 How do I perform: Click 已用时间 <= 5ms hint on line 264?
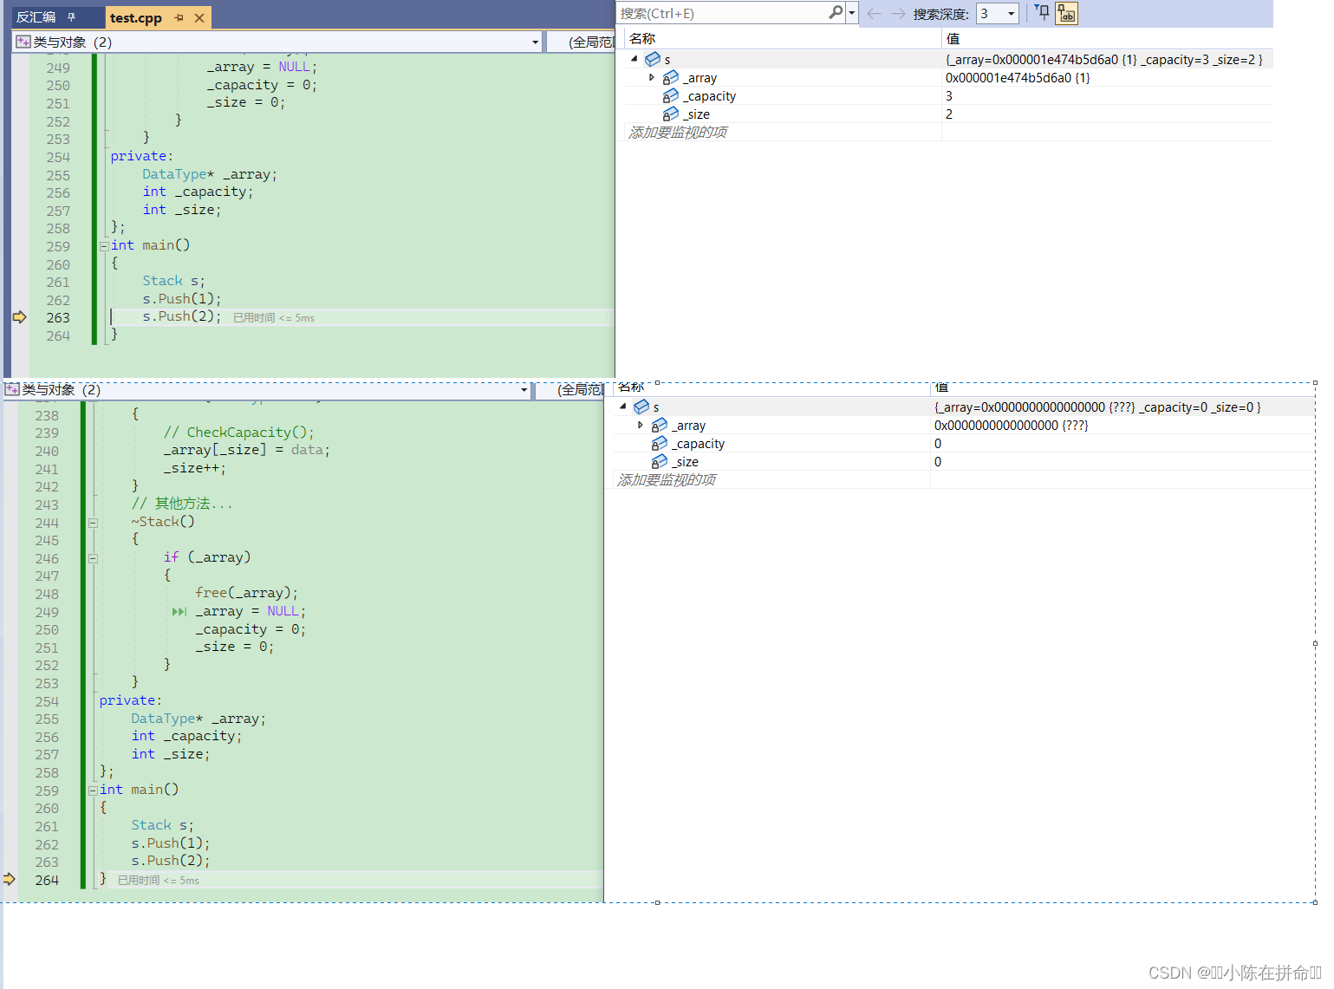coord(159,880)
